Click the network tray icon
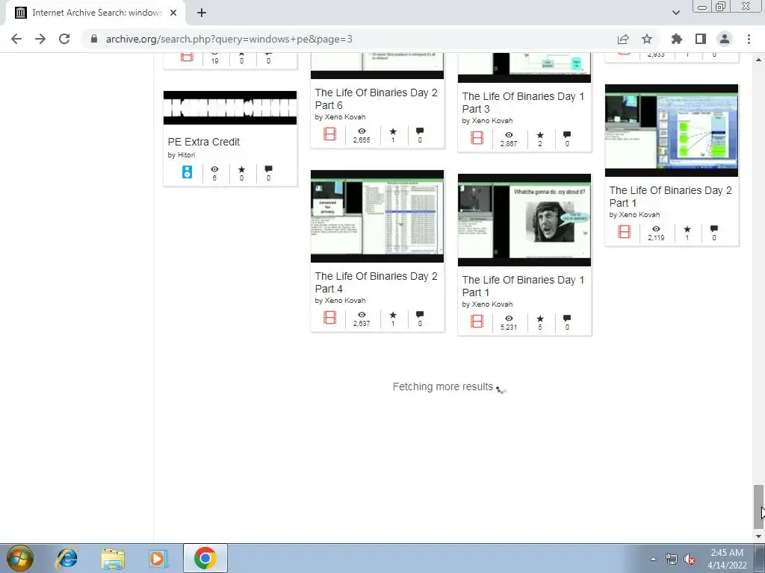Image resolution: width=765 pixels, height=573 pixels. (672, 559)
